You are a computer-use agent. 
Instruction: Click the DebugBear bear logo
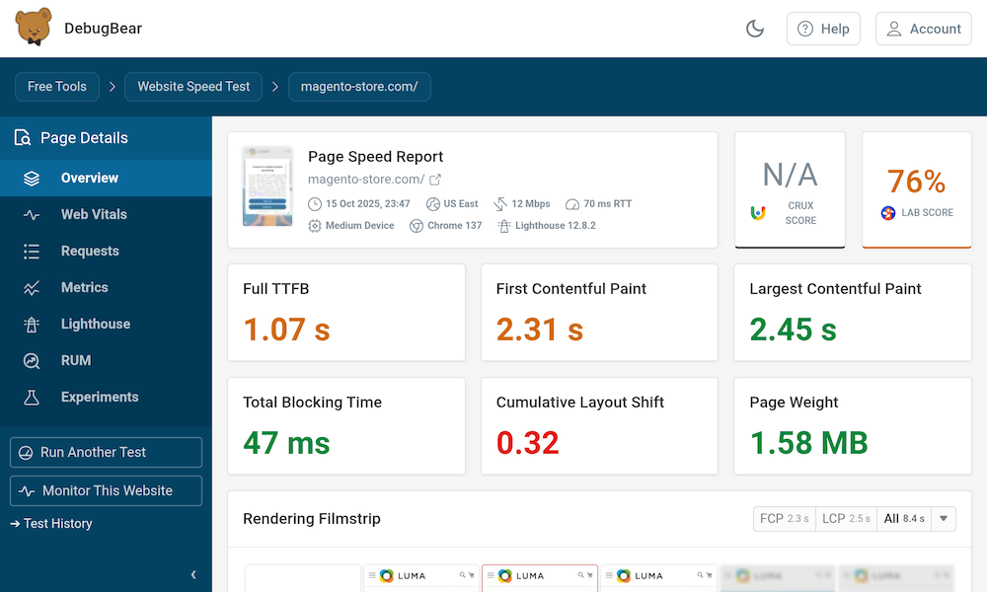[x=35, y=29]
